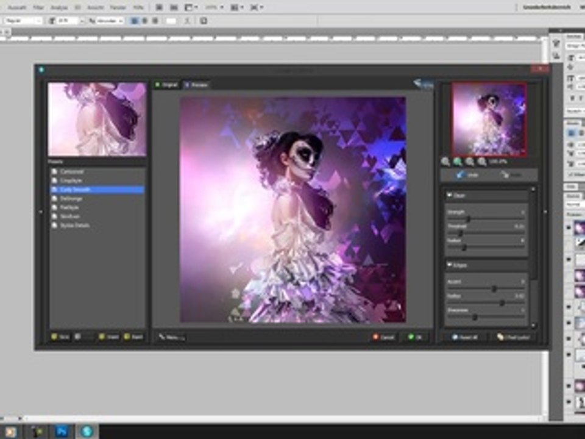The image size is (585, 439).
Task: Collapse the Clean settings section
Action: [450, 195]
